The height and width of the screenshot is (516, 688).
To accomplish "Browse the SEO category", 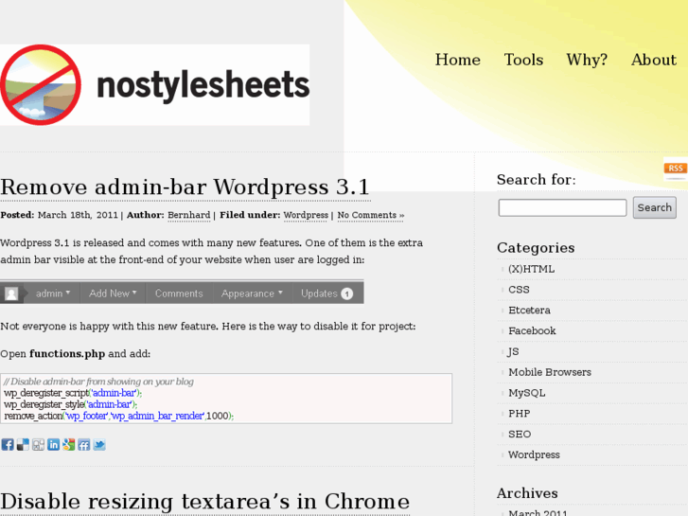I will click(520, 435).
